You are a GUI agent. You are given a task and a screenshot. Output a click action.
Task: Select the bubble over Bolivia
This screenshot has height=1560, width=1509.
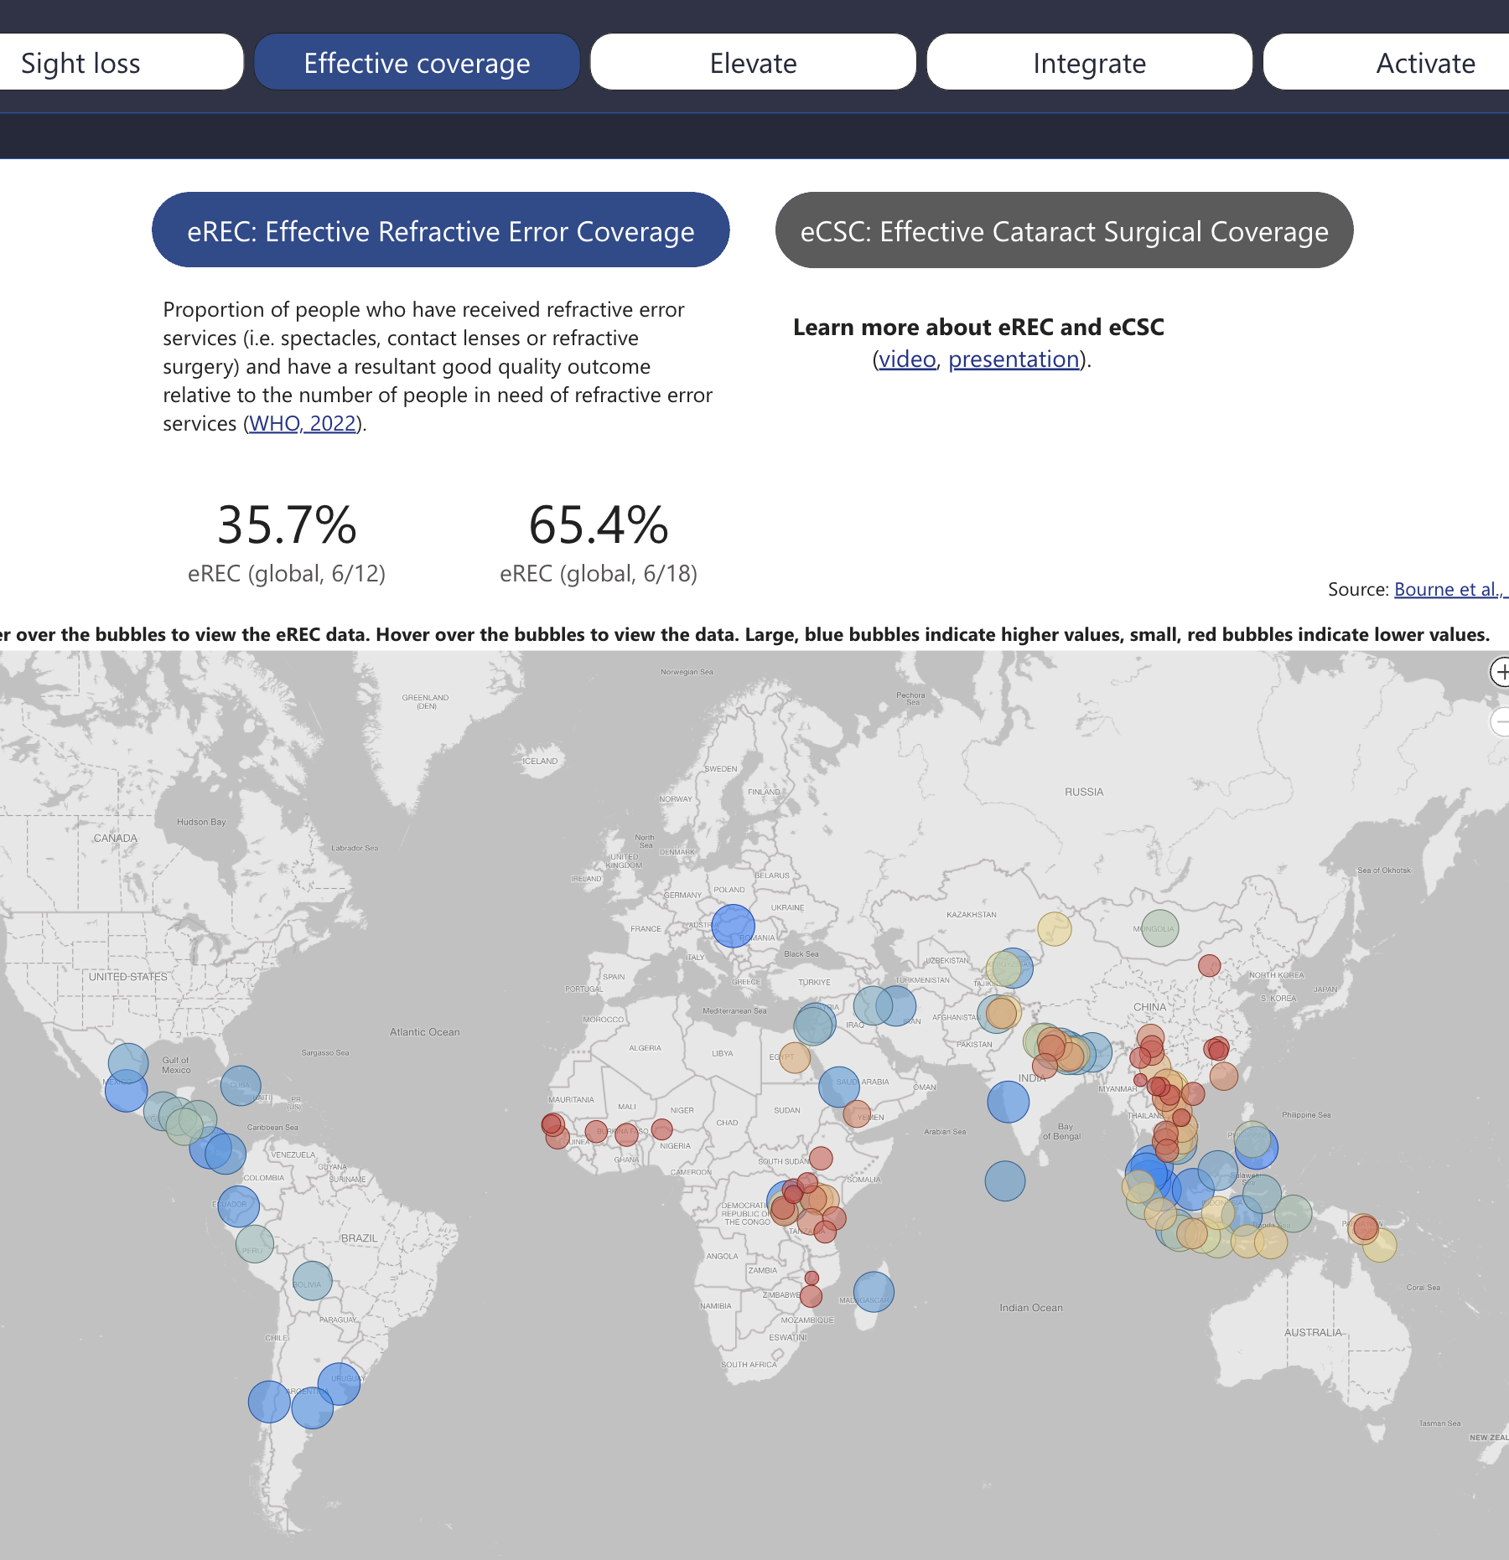point(312,1281)
